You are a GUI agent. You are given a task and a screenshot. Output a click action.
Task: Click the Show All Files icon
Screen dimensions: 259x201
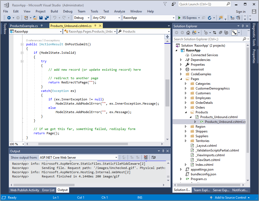point(226,33)
